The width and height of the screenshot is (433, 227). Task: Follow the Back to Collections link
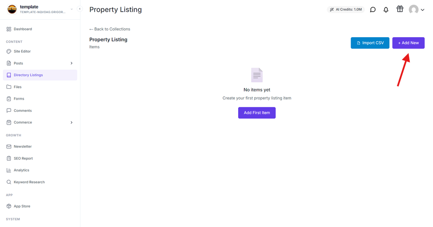tap(110, 29)
